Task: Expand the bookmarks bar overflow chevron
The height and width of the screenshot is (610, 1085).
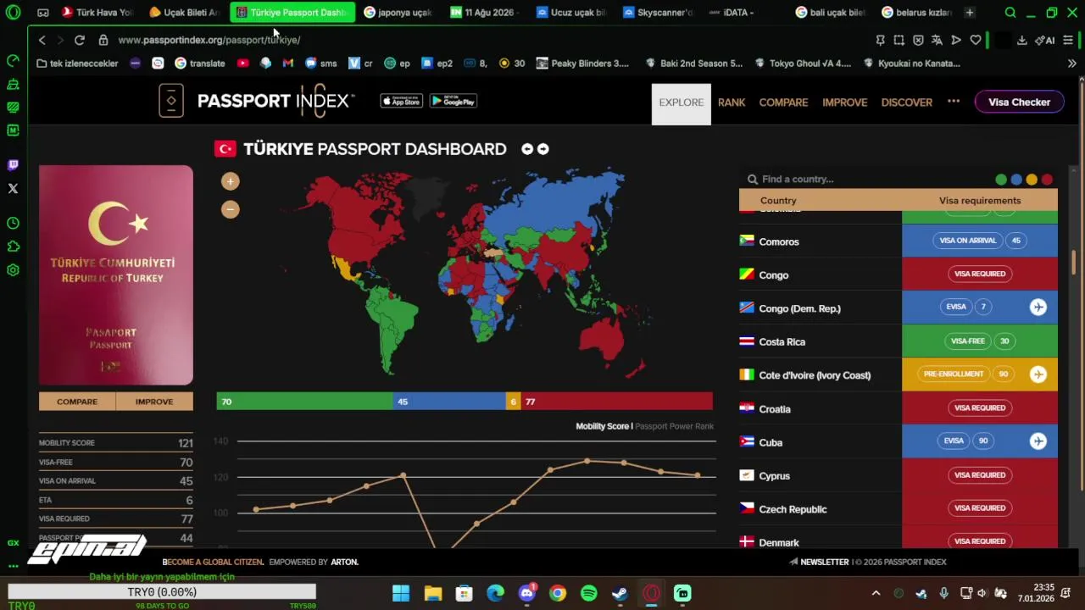Action: point(1071,64)
